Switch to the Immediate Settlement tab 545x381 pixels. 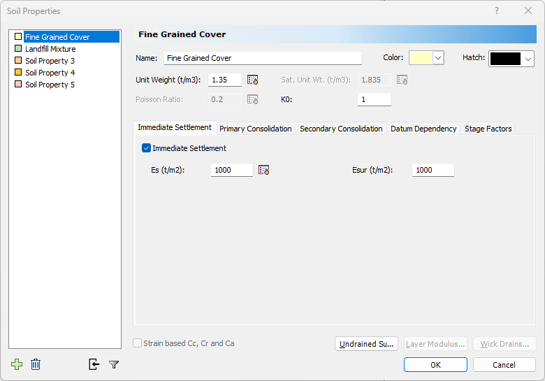(x=175, y=127)
